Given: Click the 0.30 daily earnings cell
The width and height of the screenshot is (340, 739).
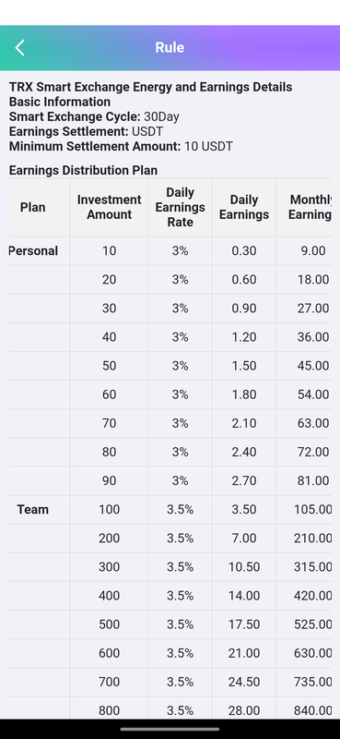Looking at the screenshot, I should [244, 250].
